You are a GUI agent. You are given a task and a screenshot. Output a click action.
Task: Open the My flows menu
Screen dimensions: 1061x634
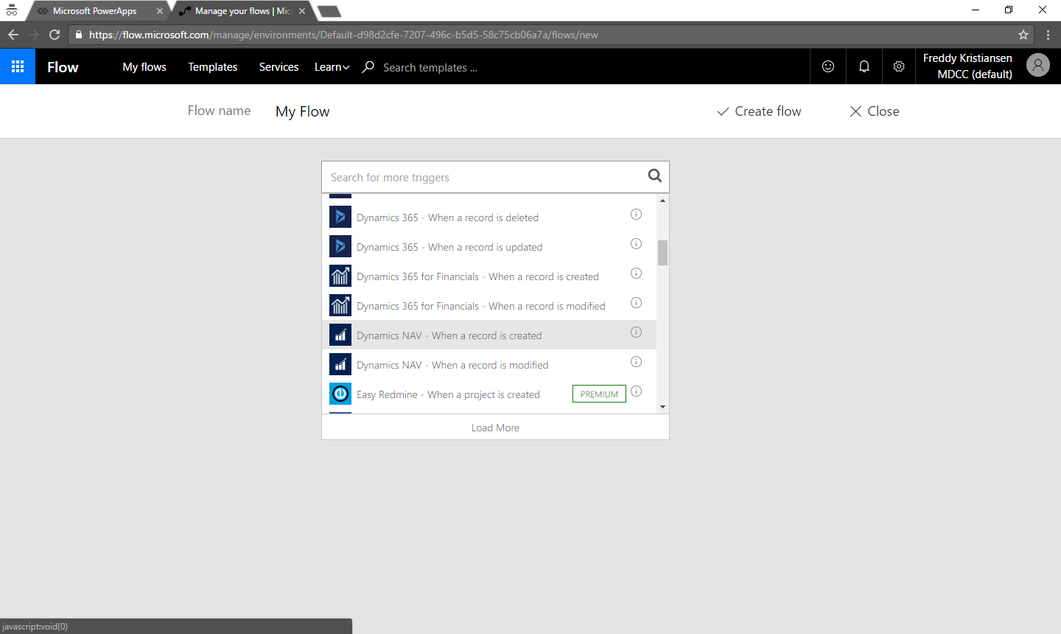144,67
